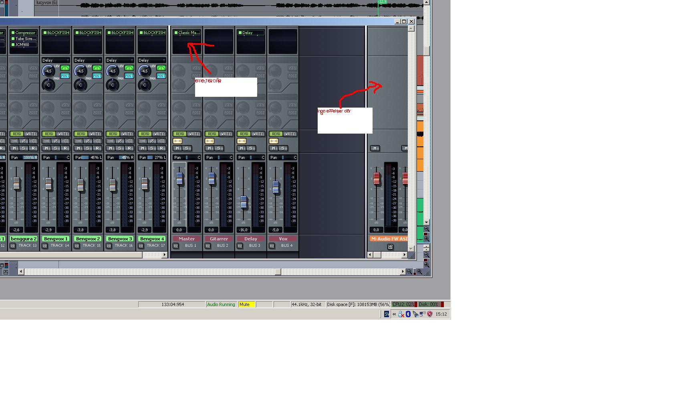
Task: Mute the Bengvox 3 track
Action: click(111, 148)
